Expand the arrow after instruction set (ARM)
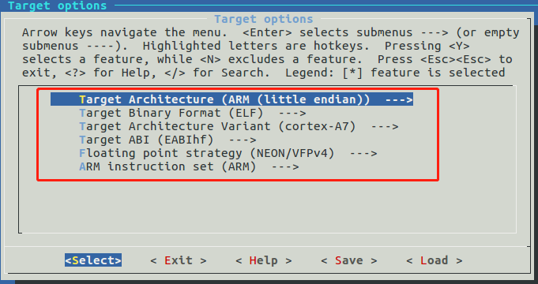 (285, 167)
